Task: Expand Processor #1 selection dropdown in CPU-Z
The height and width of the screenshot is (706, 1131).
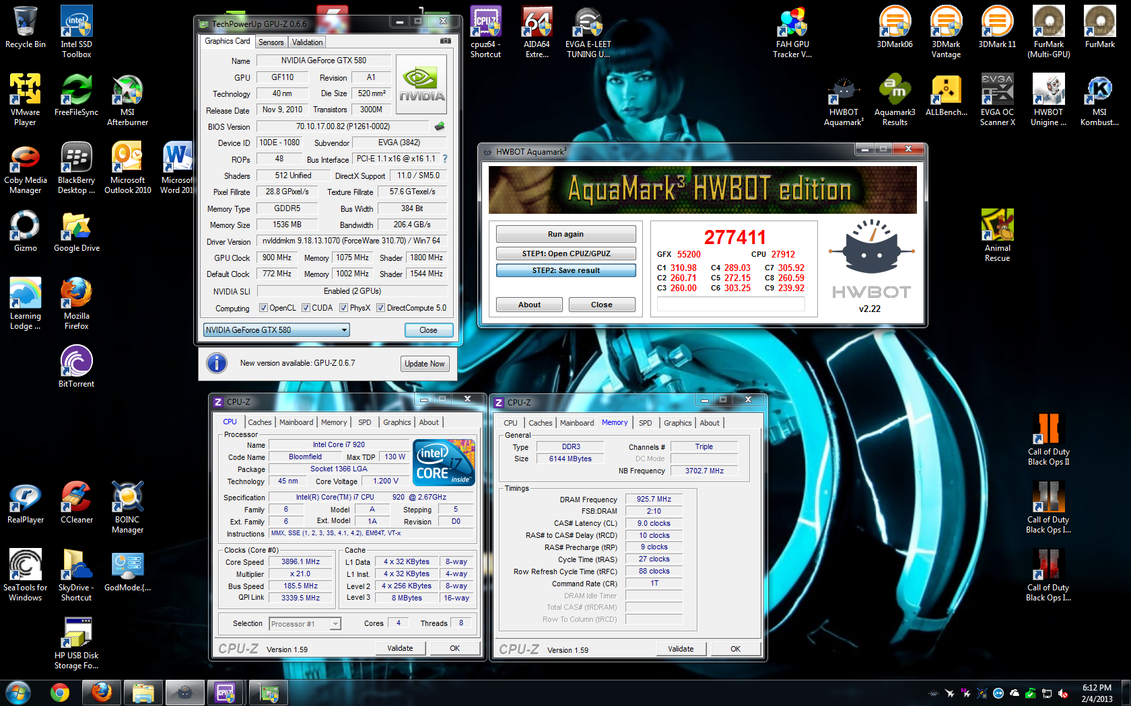Action: [335, 624]
